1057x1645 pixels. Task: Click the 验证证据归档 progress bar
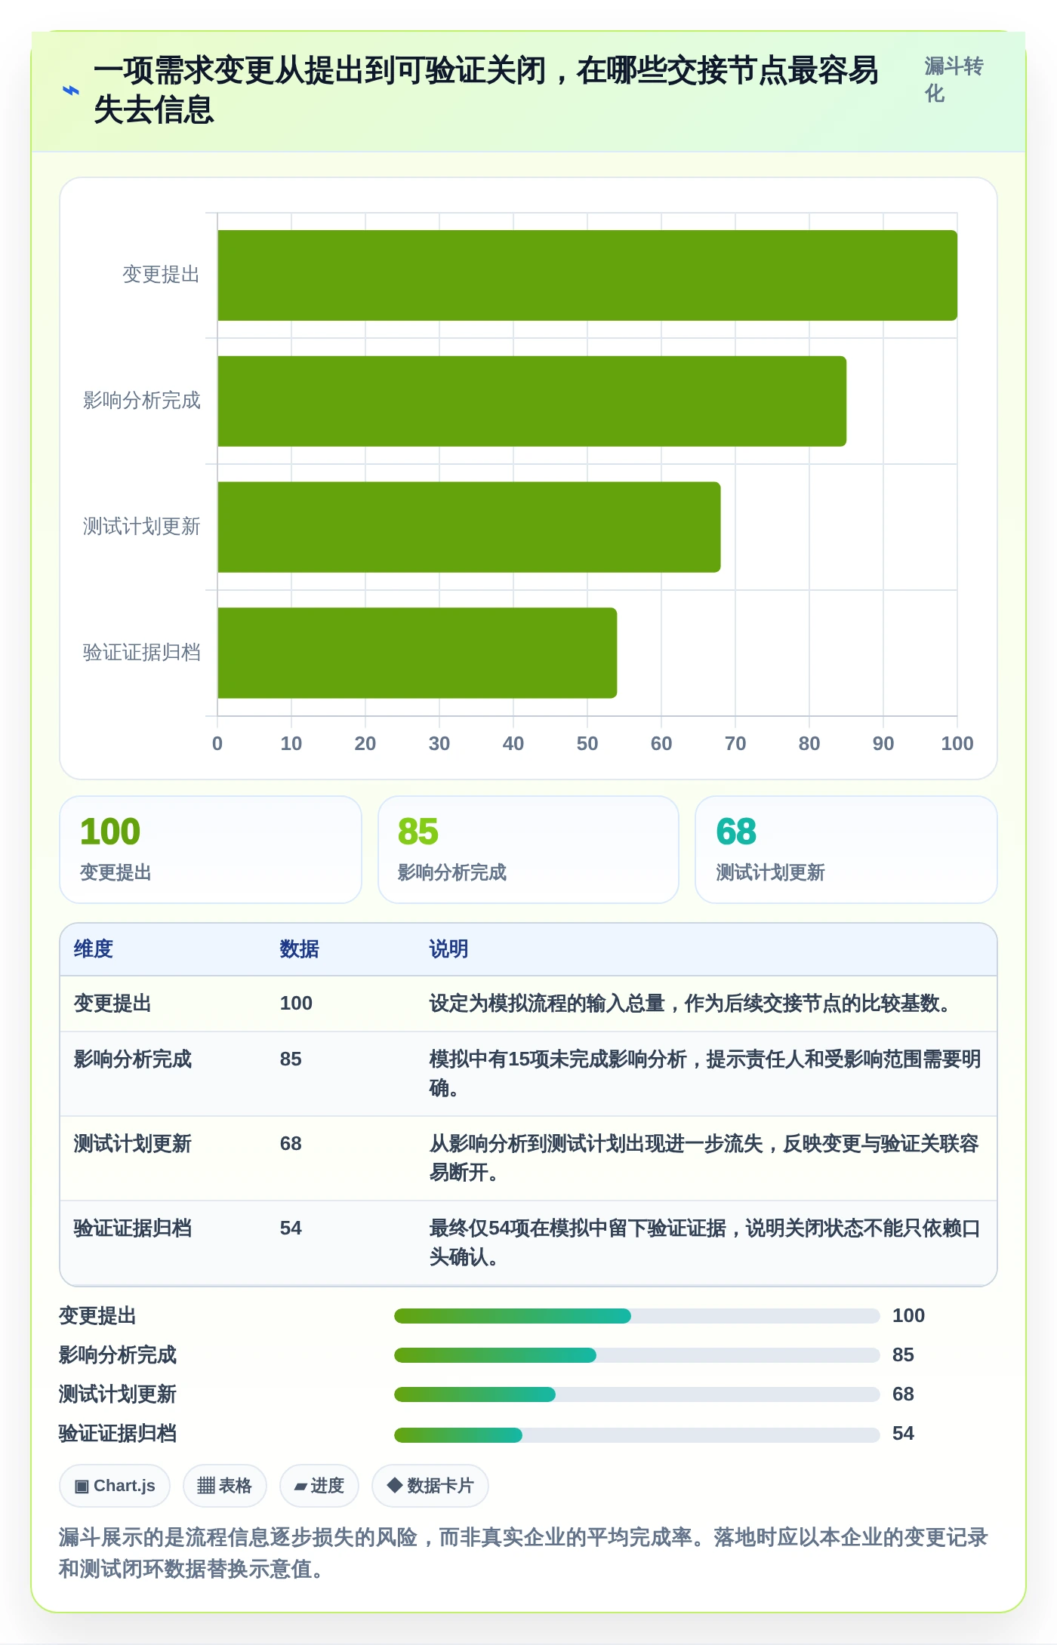pos(637,1434)
